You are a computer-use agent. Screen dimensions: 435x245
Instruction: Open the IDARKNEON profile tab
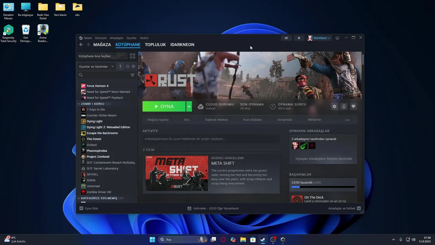(x=182, y=45)
